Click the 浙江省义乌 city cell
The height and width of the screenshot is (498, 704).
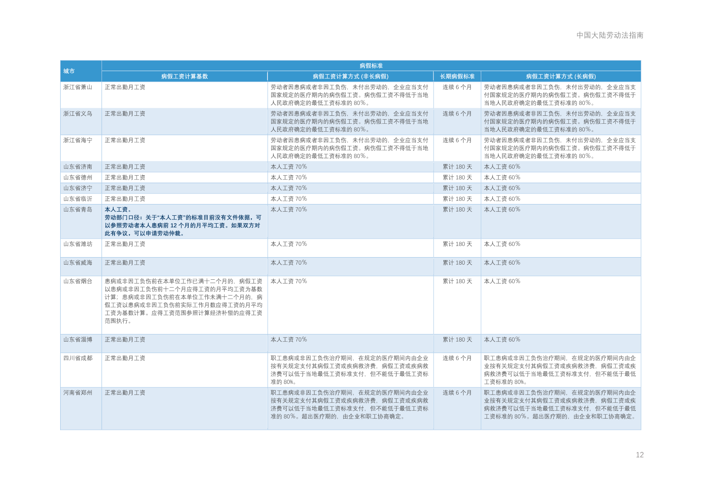click(78, 114)
